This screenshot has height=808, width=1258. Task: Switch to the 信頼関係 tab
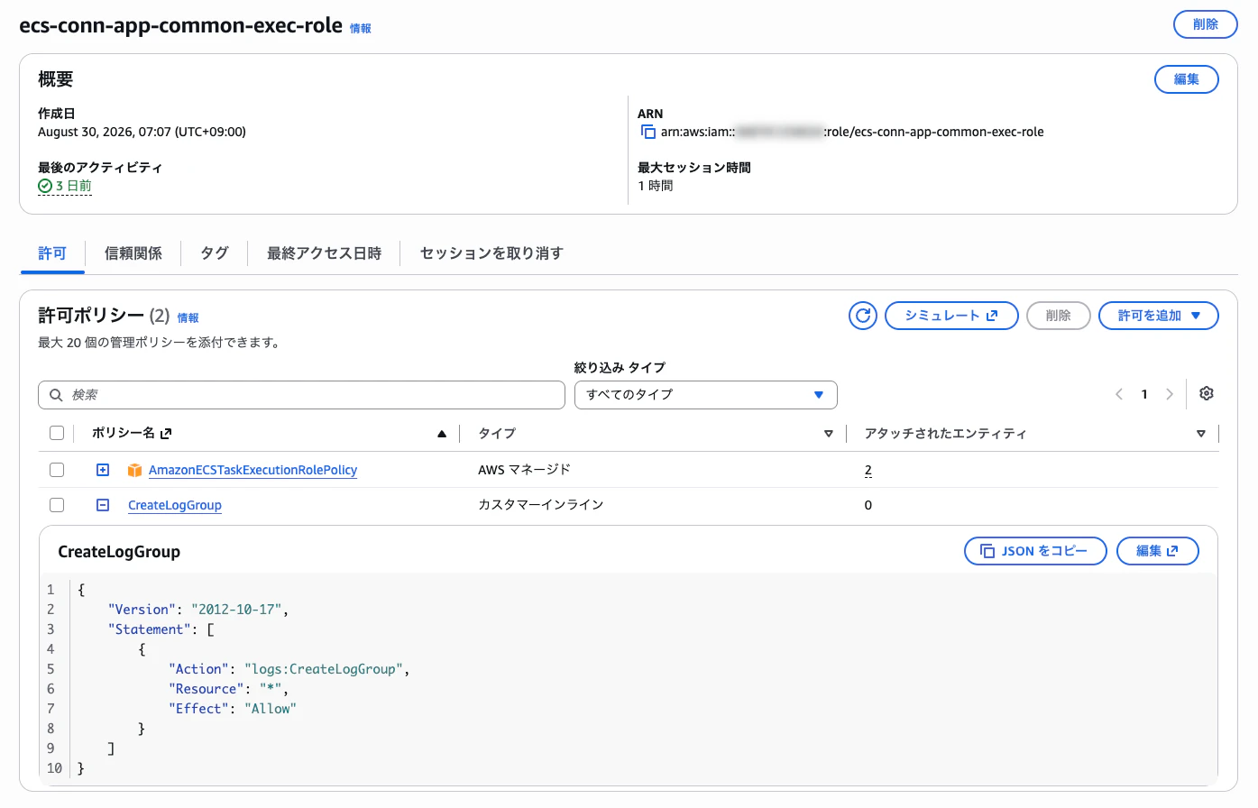[x=133, y=253]
